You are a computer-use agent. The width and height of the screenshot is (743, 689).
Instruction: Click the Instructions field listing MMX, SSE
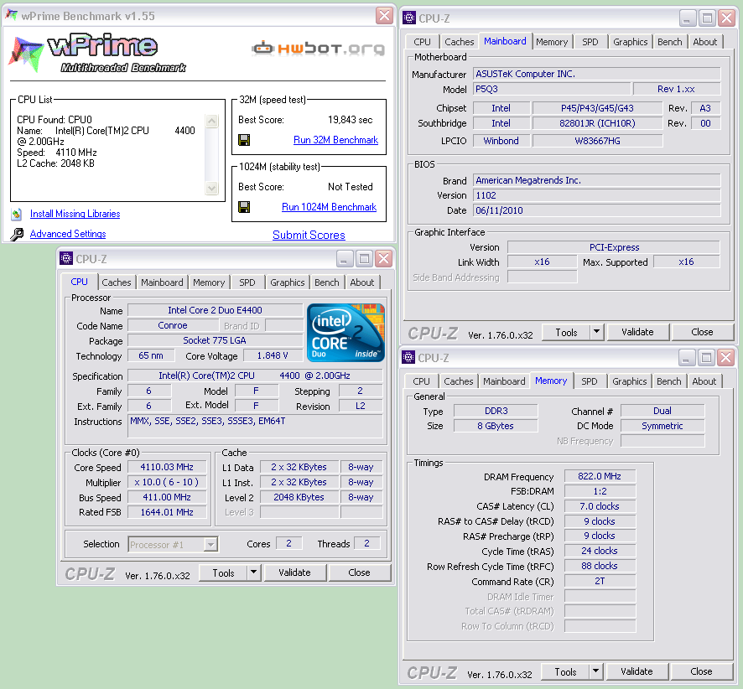click(255, 426)
